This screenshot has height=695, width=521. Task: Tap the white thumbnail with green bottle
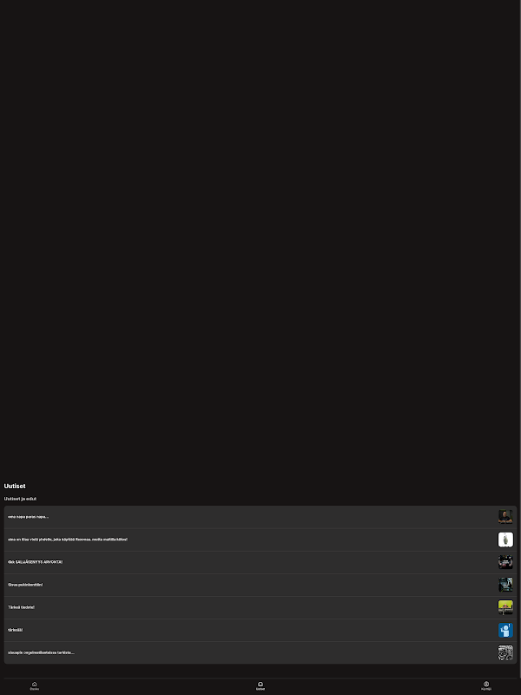tap(505, 539)
